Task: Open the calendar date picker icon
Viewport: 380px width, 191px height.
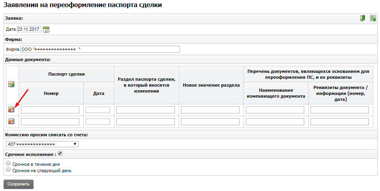Action: coord(46,29)
